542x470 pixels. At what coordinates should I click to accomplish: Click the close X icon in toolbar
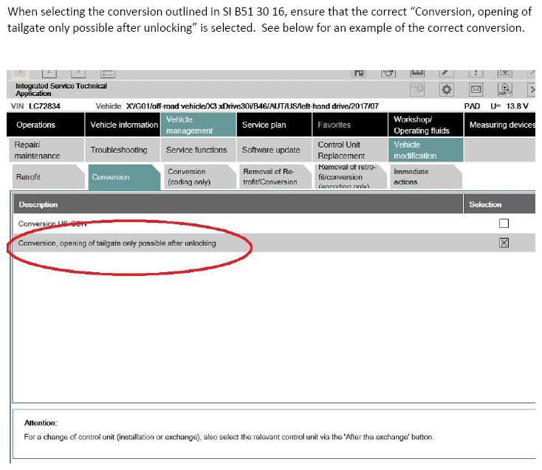click(533, 89)
